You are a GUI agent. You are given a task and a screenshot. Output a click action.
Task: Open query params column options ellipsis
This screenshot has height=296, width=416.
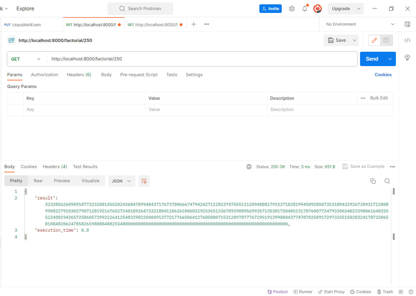363,98
